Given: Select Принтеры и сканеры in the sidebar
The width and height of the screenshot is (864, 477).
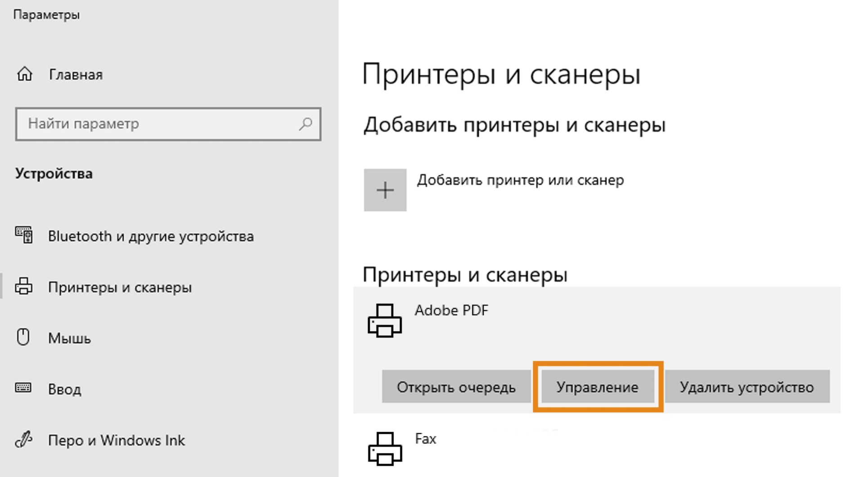Looking at the screenshot, I should 120,287.
